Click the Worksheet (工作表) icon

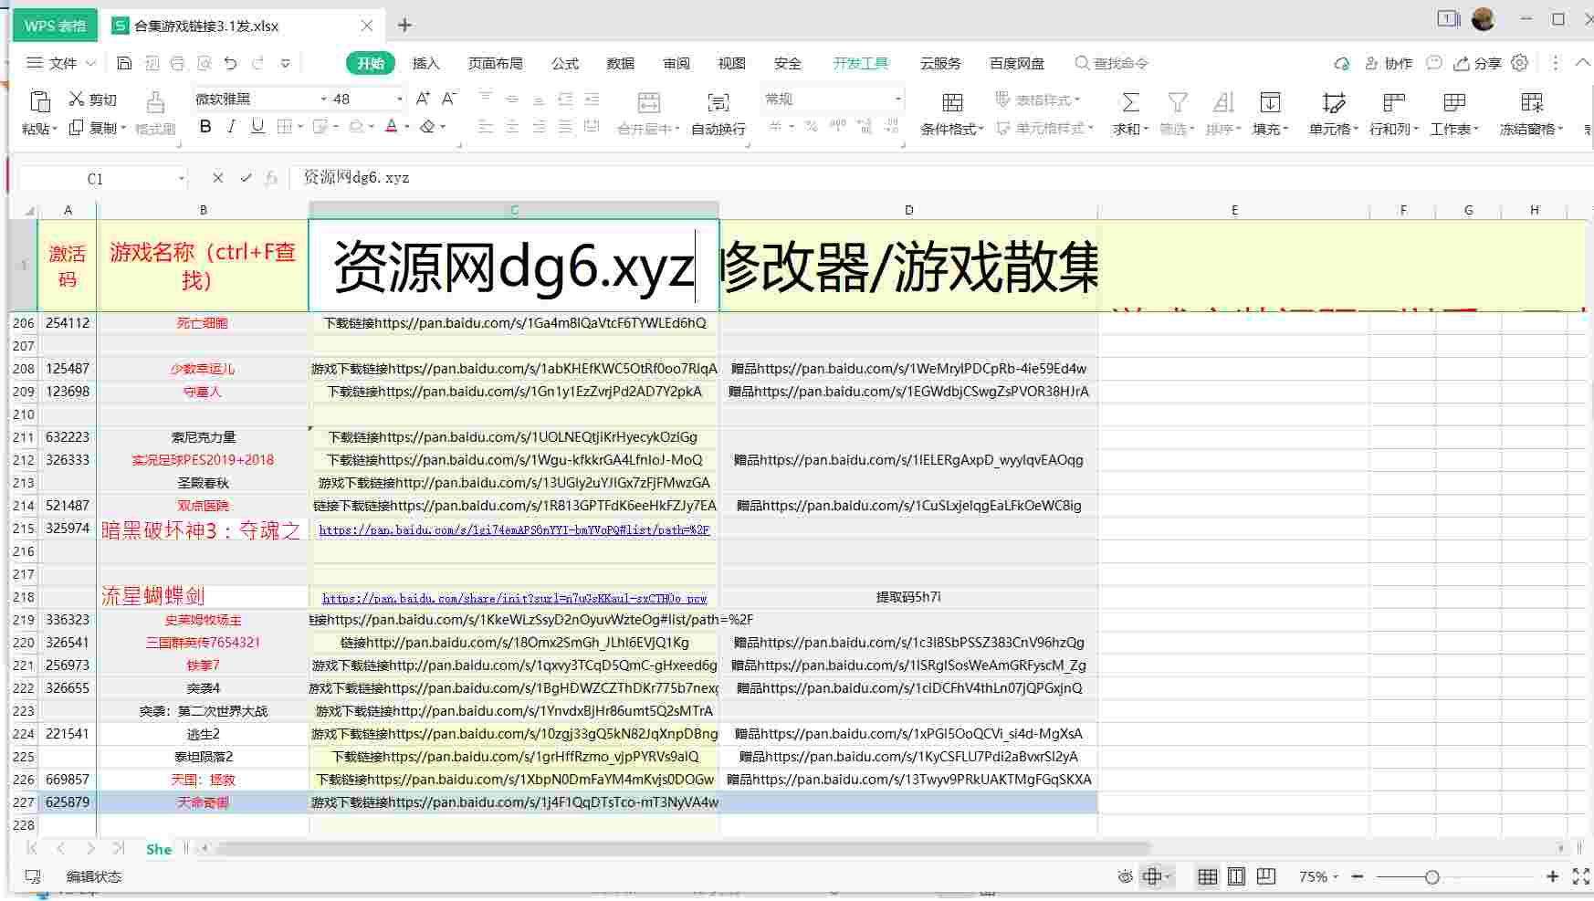click(x=1454, y=101)
